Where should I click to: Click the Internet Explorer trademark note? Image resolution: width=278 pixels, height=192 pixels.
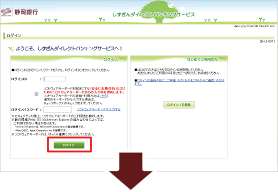49,127
